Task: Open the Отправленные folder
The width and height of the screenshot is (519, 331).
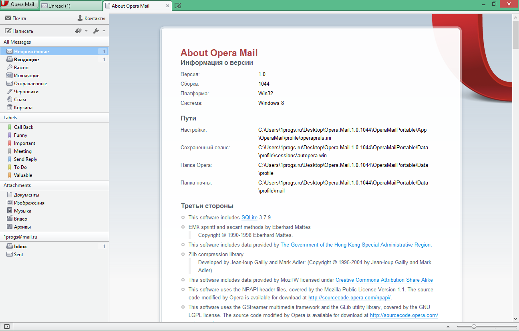Action: click(54, 84)
